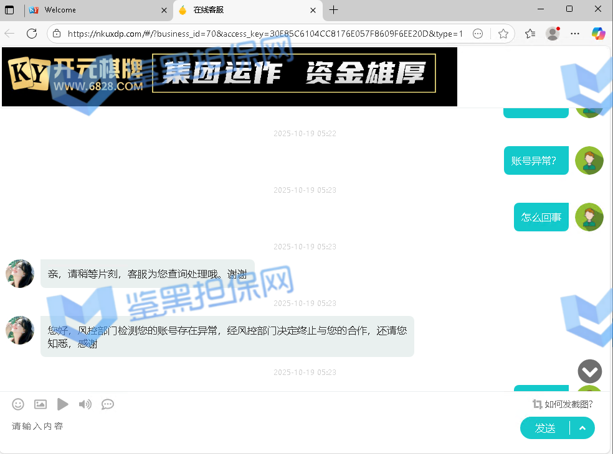613x454 pixels.
Task: Click the image upload icon
Action: click(x=40, y=404)
